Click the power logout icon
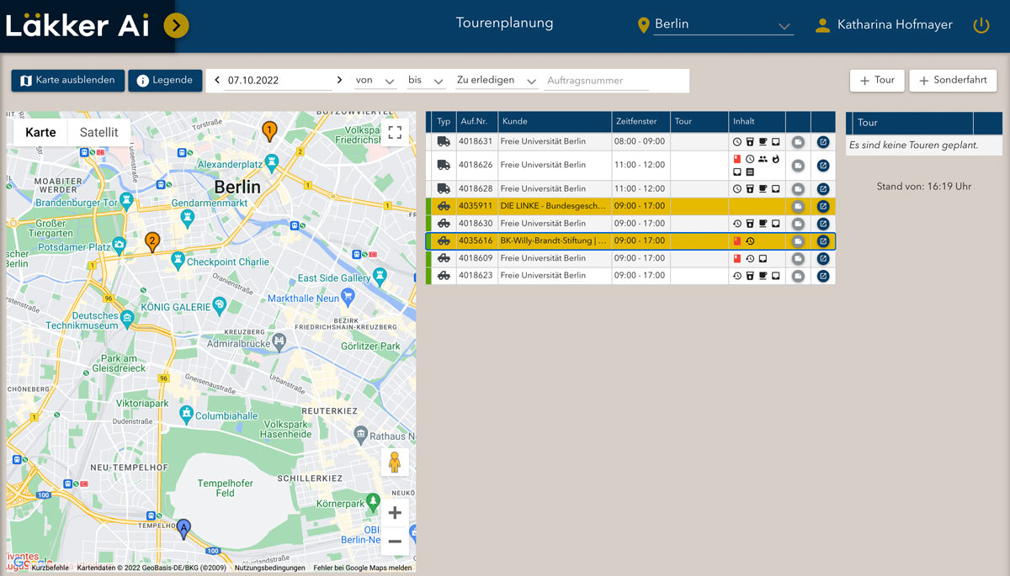 981,25
